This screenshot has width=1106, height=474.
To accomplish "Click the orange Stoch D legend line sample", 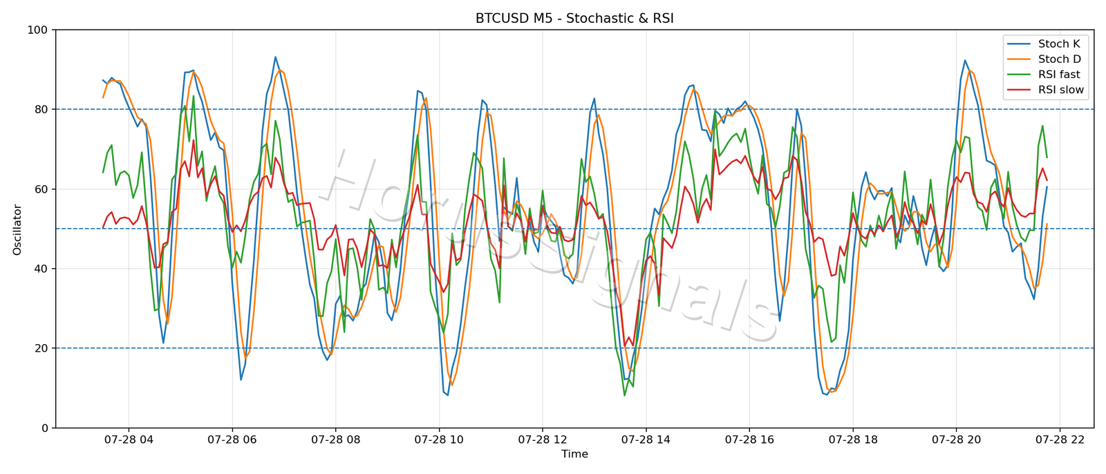I will coord(1020,59).
